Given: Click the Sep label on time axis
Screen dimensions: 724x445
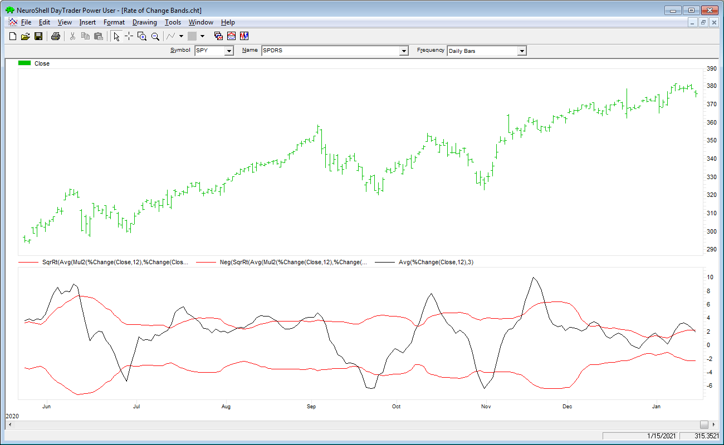Looking at the screenshot, I should 311,407.
